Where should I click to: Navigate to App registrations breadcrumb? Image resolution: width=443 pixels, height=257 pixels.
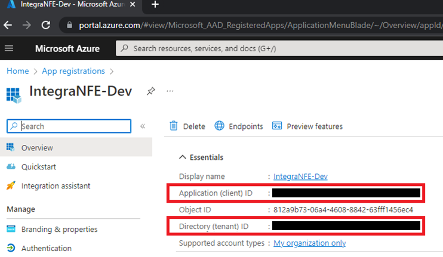tap(73, 71)
